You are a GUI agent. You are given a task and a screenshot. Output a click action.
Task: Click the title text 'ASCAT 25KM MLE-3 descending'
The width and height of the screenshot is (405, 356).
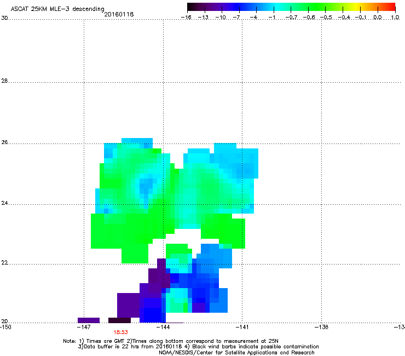point(57,9)
